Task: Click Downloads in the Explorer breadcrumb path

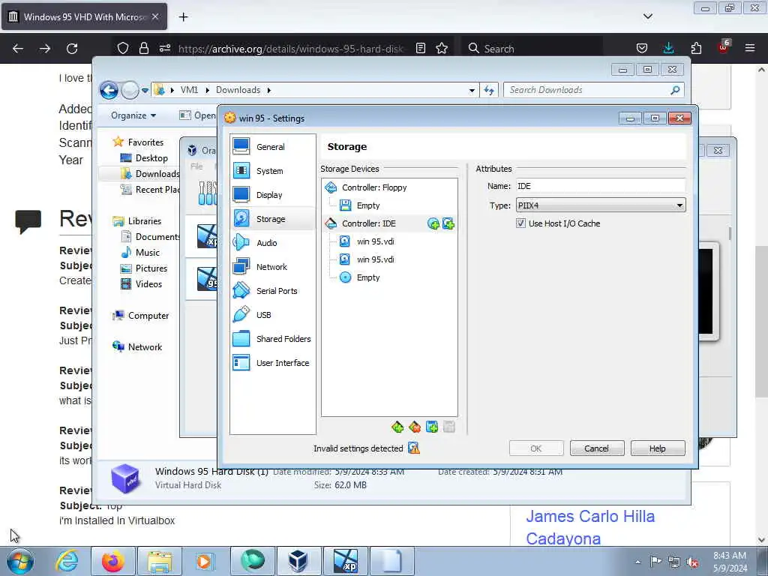Action: 238,90
